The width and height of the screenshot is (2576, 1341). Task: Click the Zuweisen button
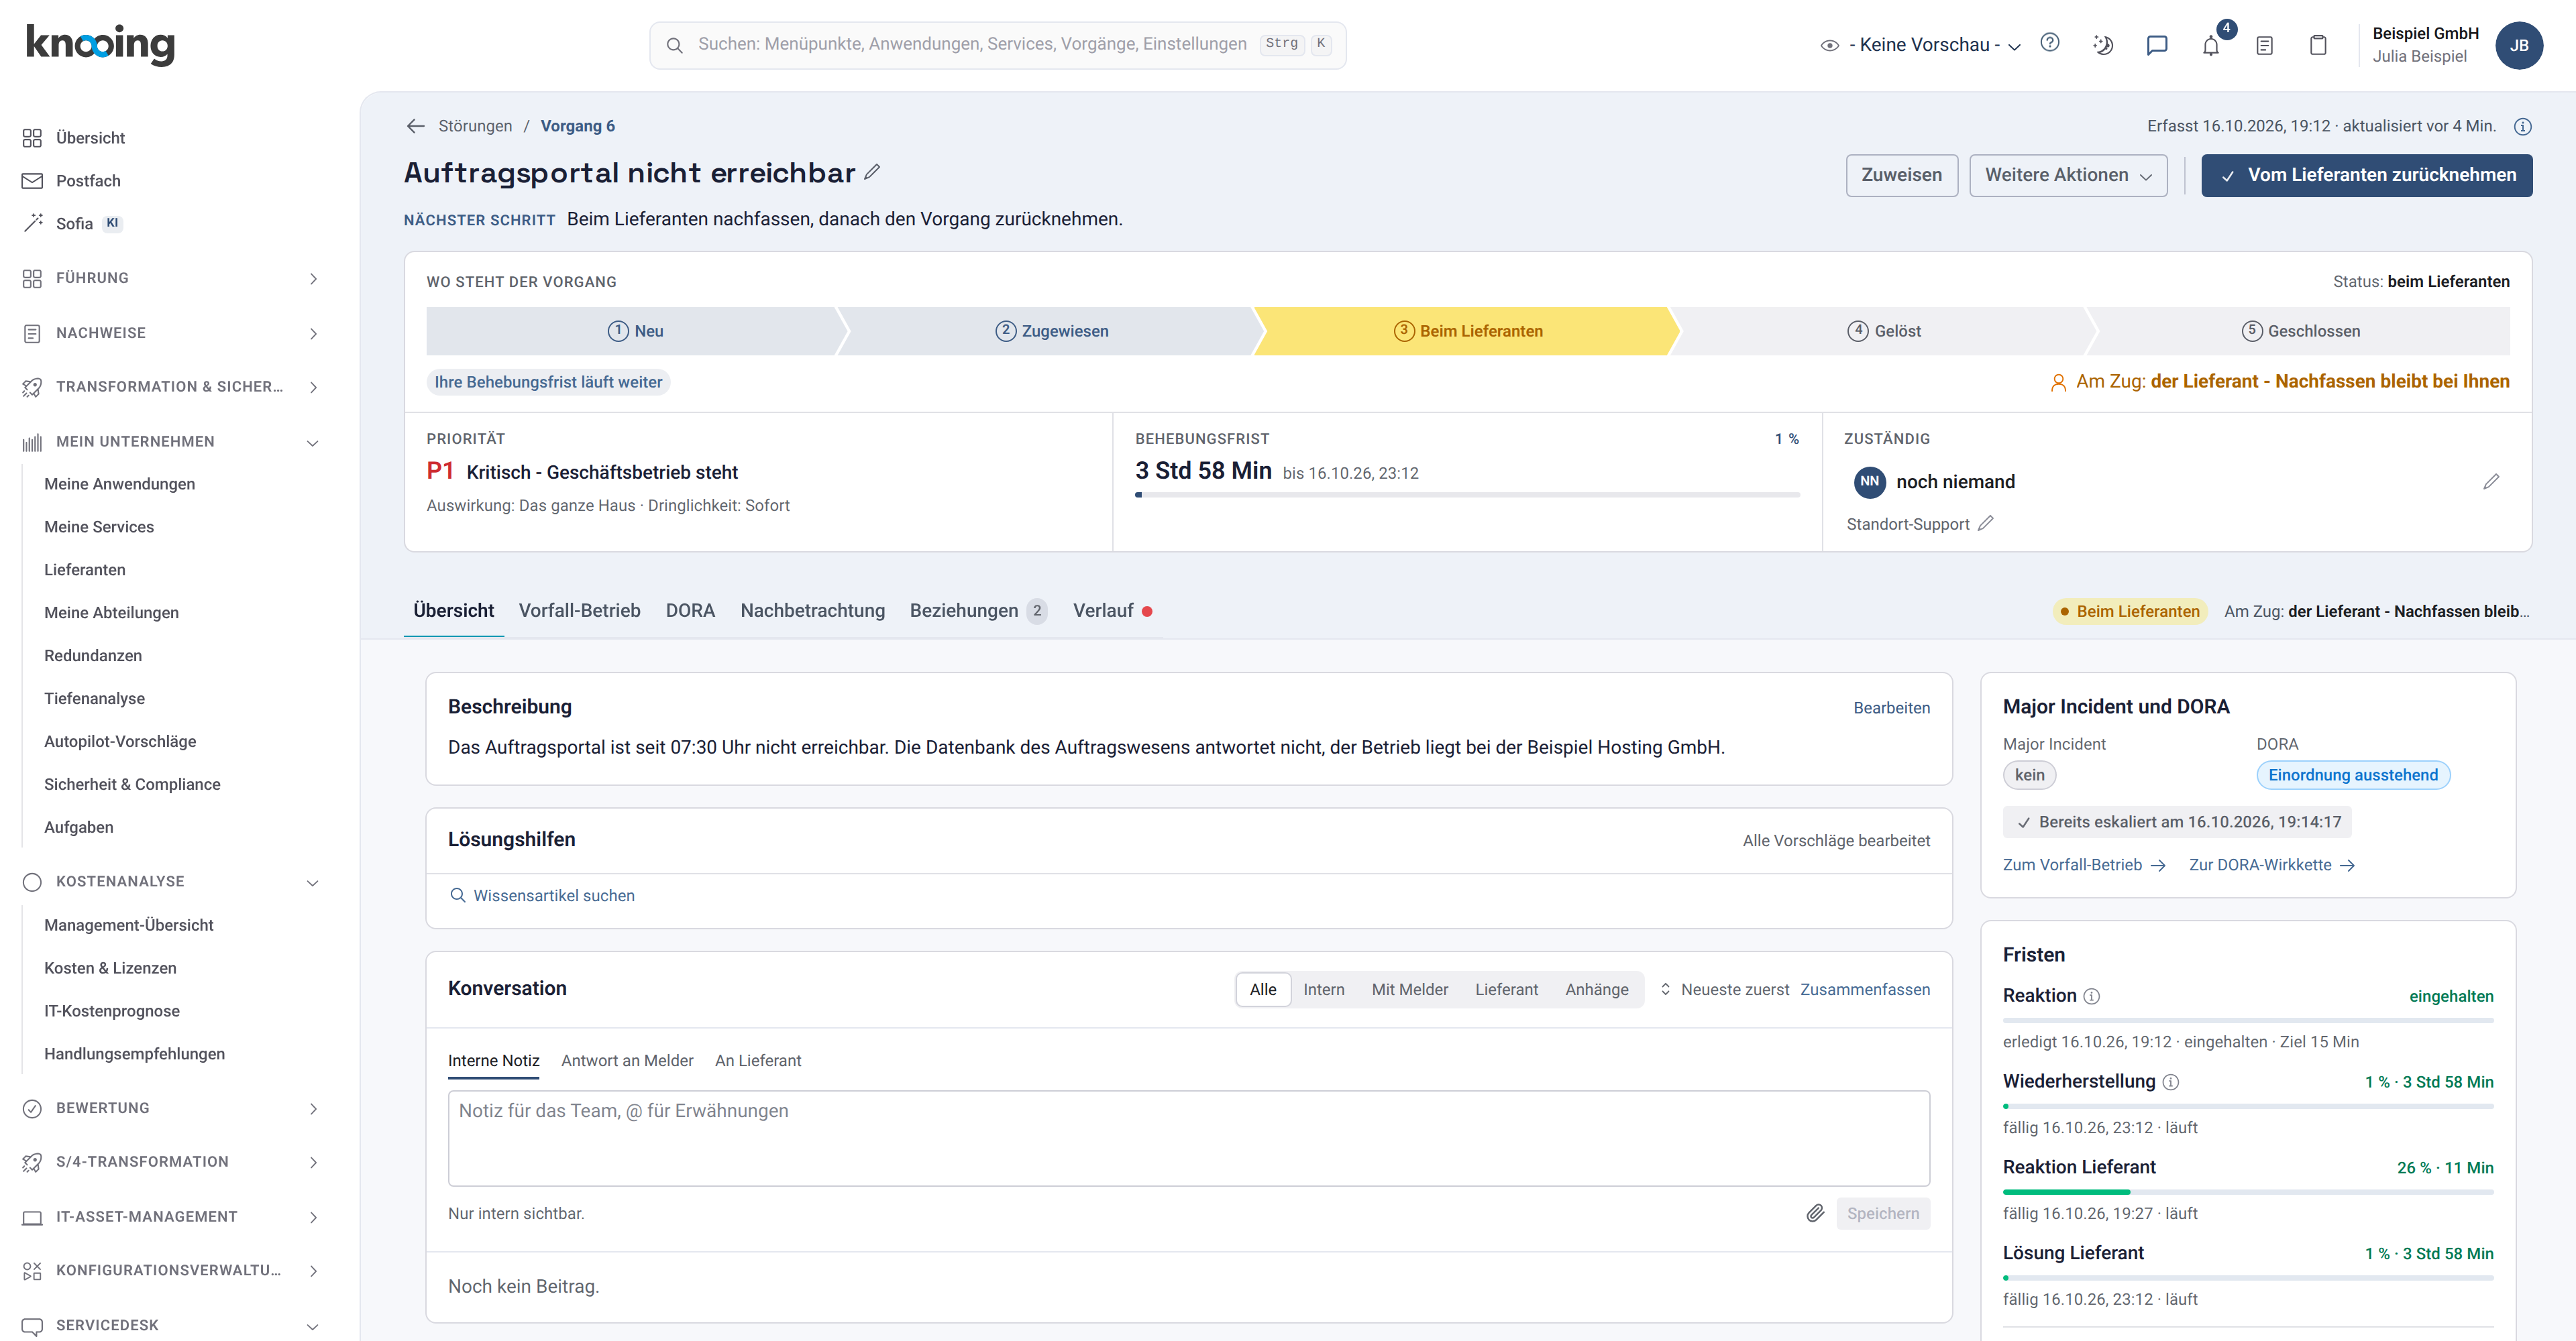click(1901, 175)
